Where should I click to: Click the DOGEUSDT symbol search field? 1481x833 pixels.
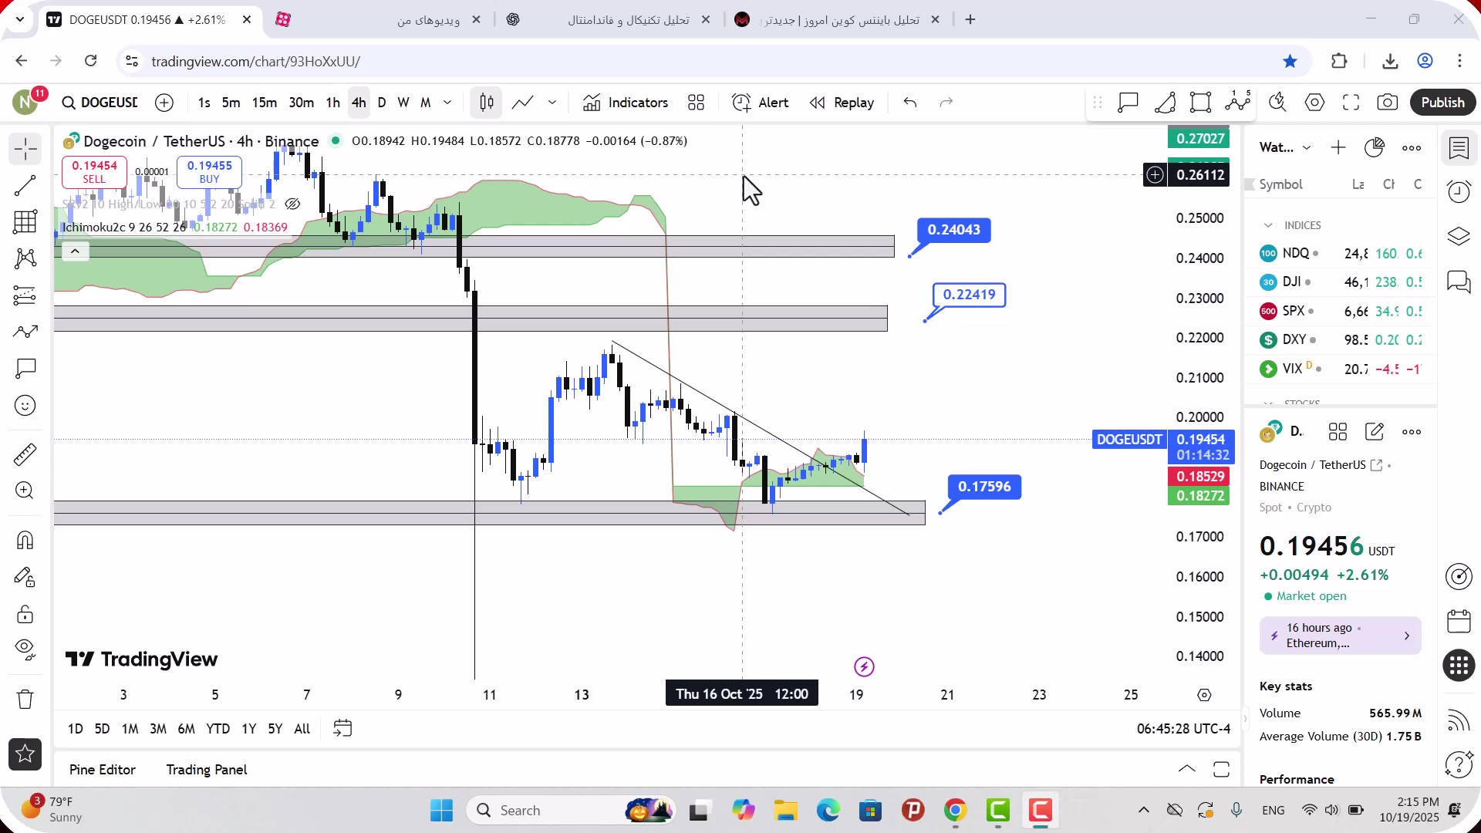(x=100, y=103)
